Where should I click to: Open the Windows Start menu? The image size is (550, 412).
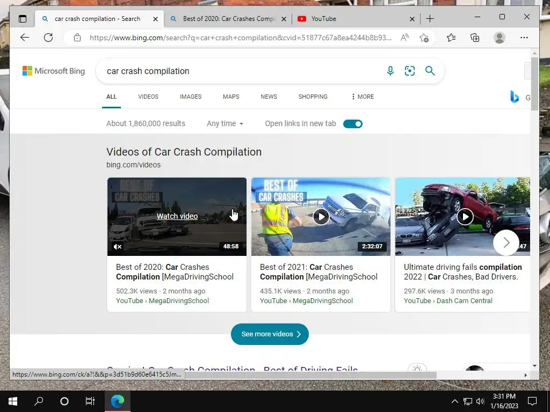pos(13,401)
